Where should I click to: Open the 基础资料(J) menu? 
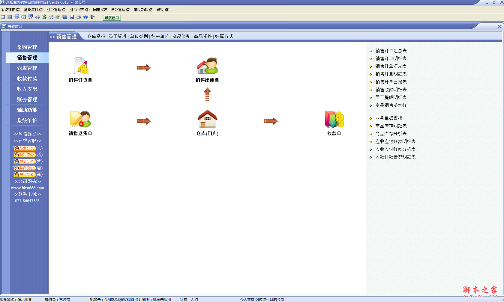pos(34,10)
